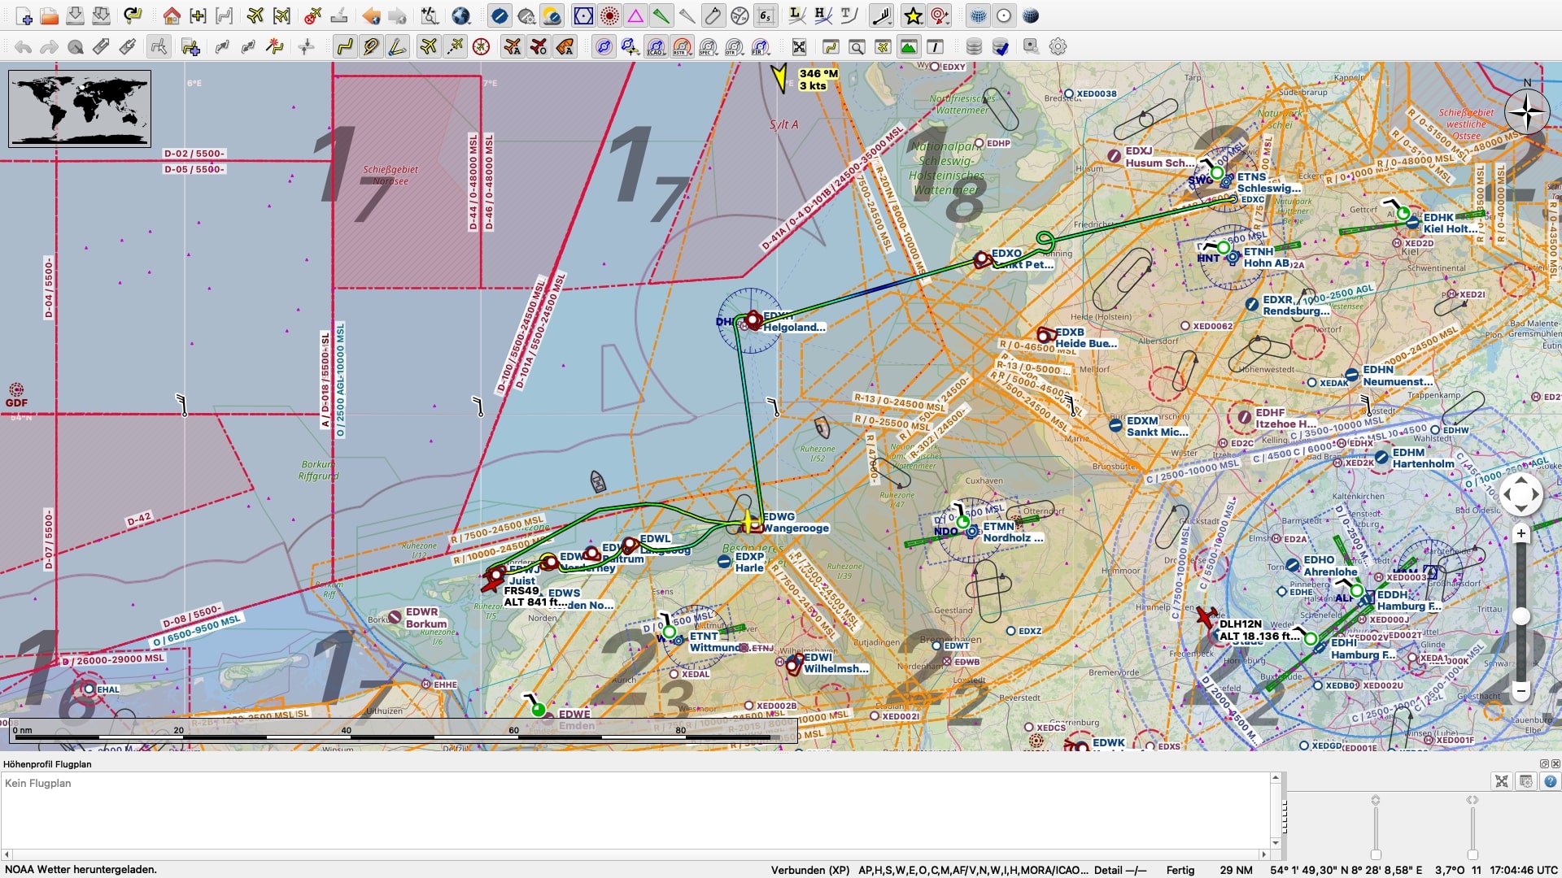1562x878 pixels.
Task: Toggle Jet airways H display
Action: [x=823, y=15]
